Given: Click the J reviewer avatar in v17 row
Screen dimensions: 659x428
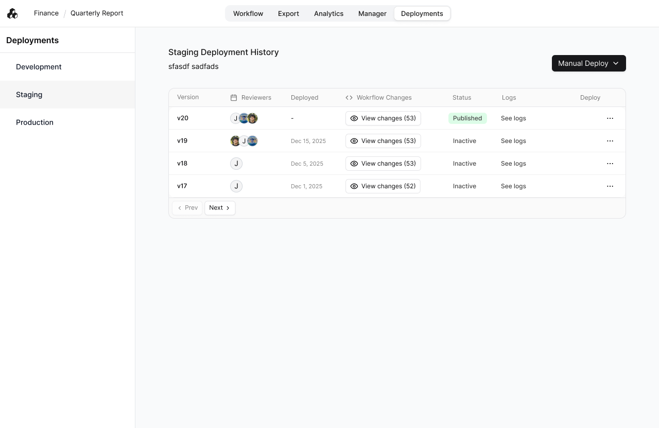Looking at the screenshot, I should (x=236, y=186).
